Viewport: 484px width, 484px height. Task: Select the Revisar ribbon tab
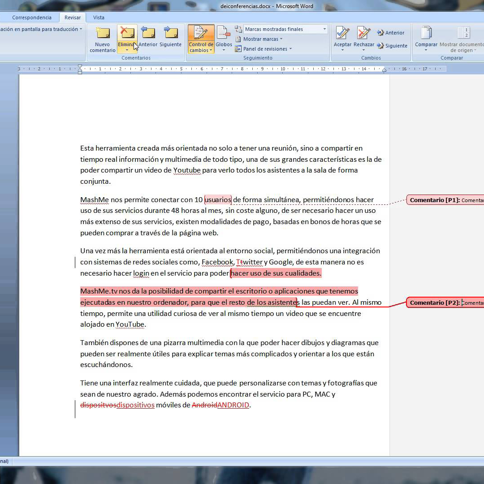[73, 17]
